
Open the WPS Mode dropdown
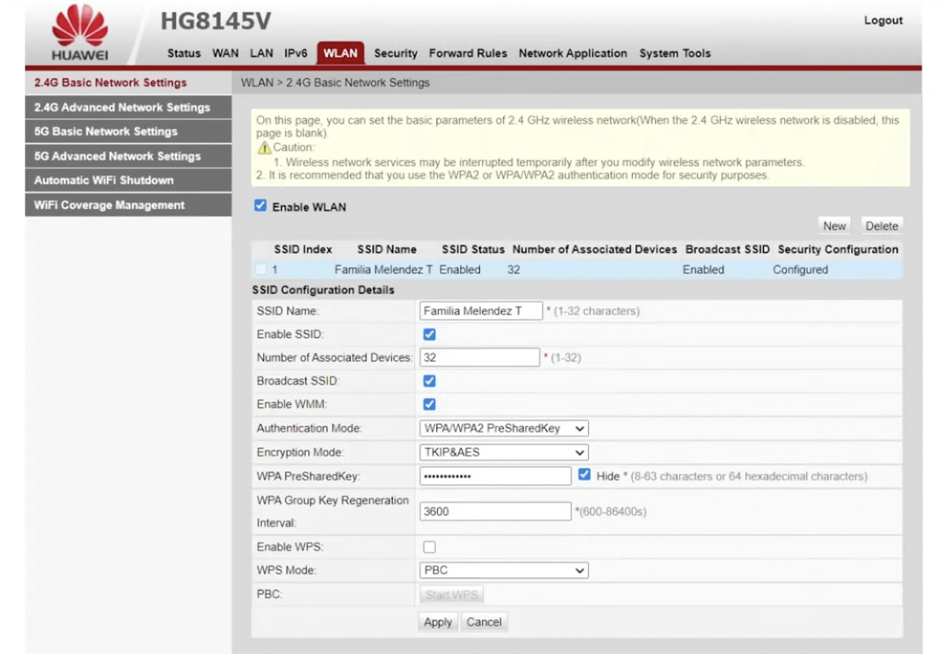503,570
